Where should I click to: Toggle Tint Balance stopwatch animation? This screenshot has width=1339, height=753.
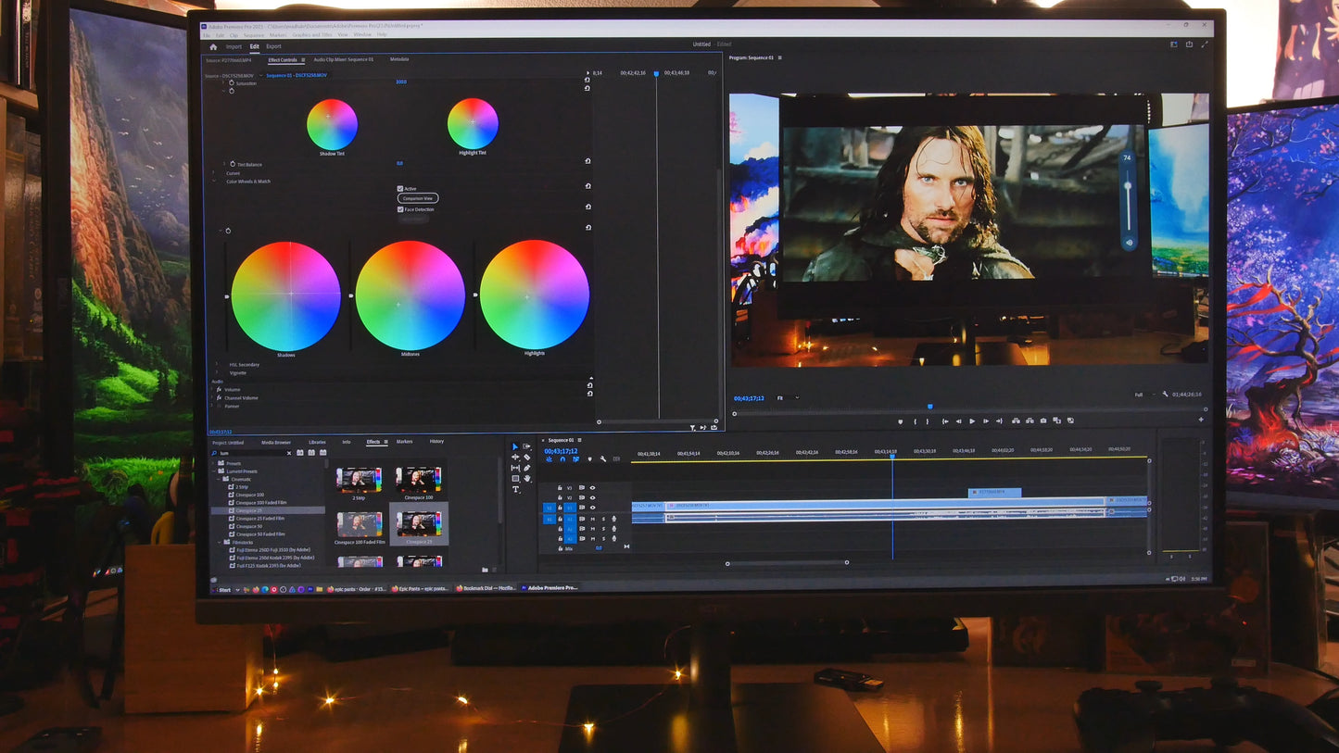(233, 164)
